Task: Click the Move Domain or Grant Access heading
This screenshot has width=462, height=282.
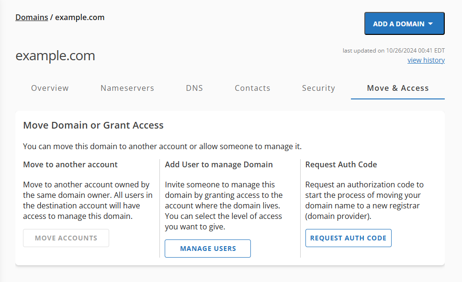Action: point(93,125)
